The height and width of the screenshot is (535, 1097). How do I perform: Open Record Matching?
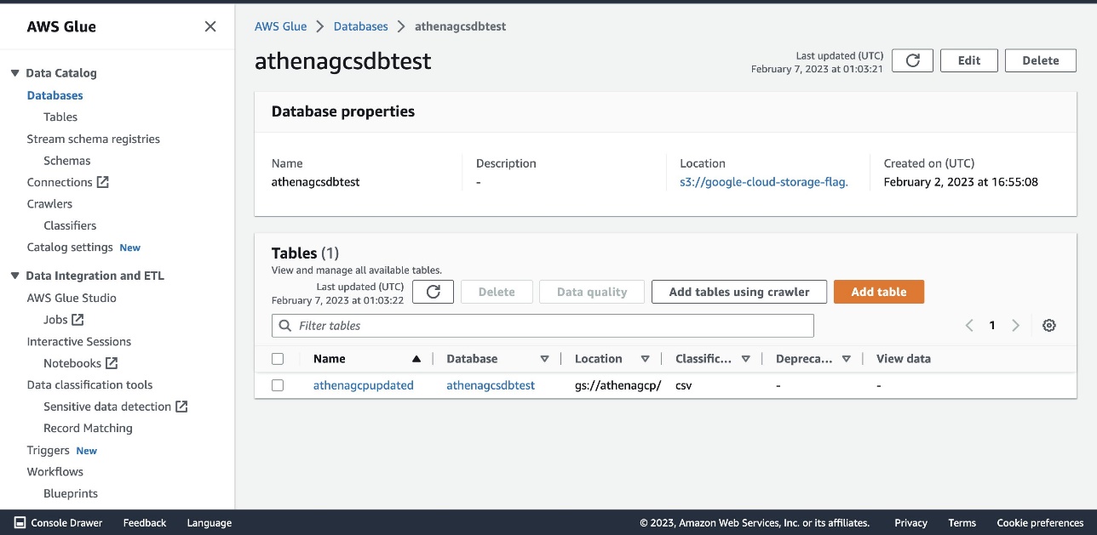pos(88,428)
